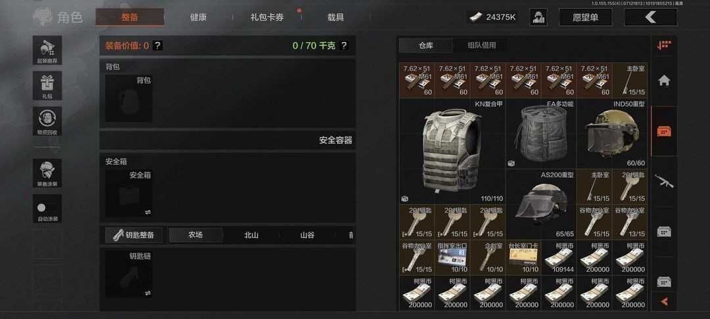Image resolution: width=710 pixels, height=319 pixels.
Task: Click the 钥匙整备 button
Action: pyautogui.click(x=133, y=235)
